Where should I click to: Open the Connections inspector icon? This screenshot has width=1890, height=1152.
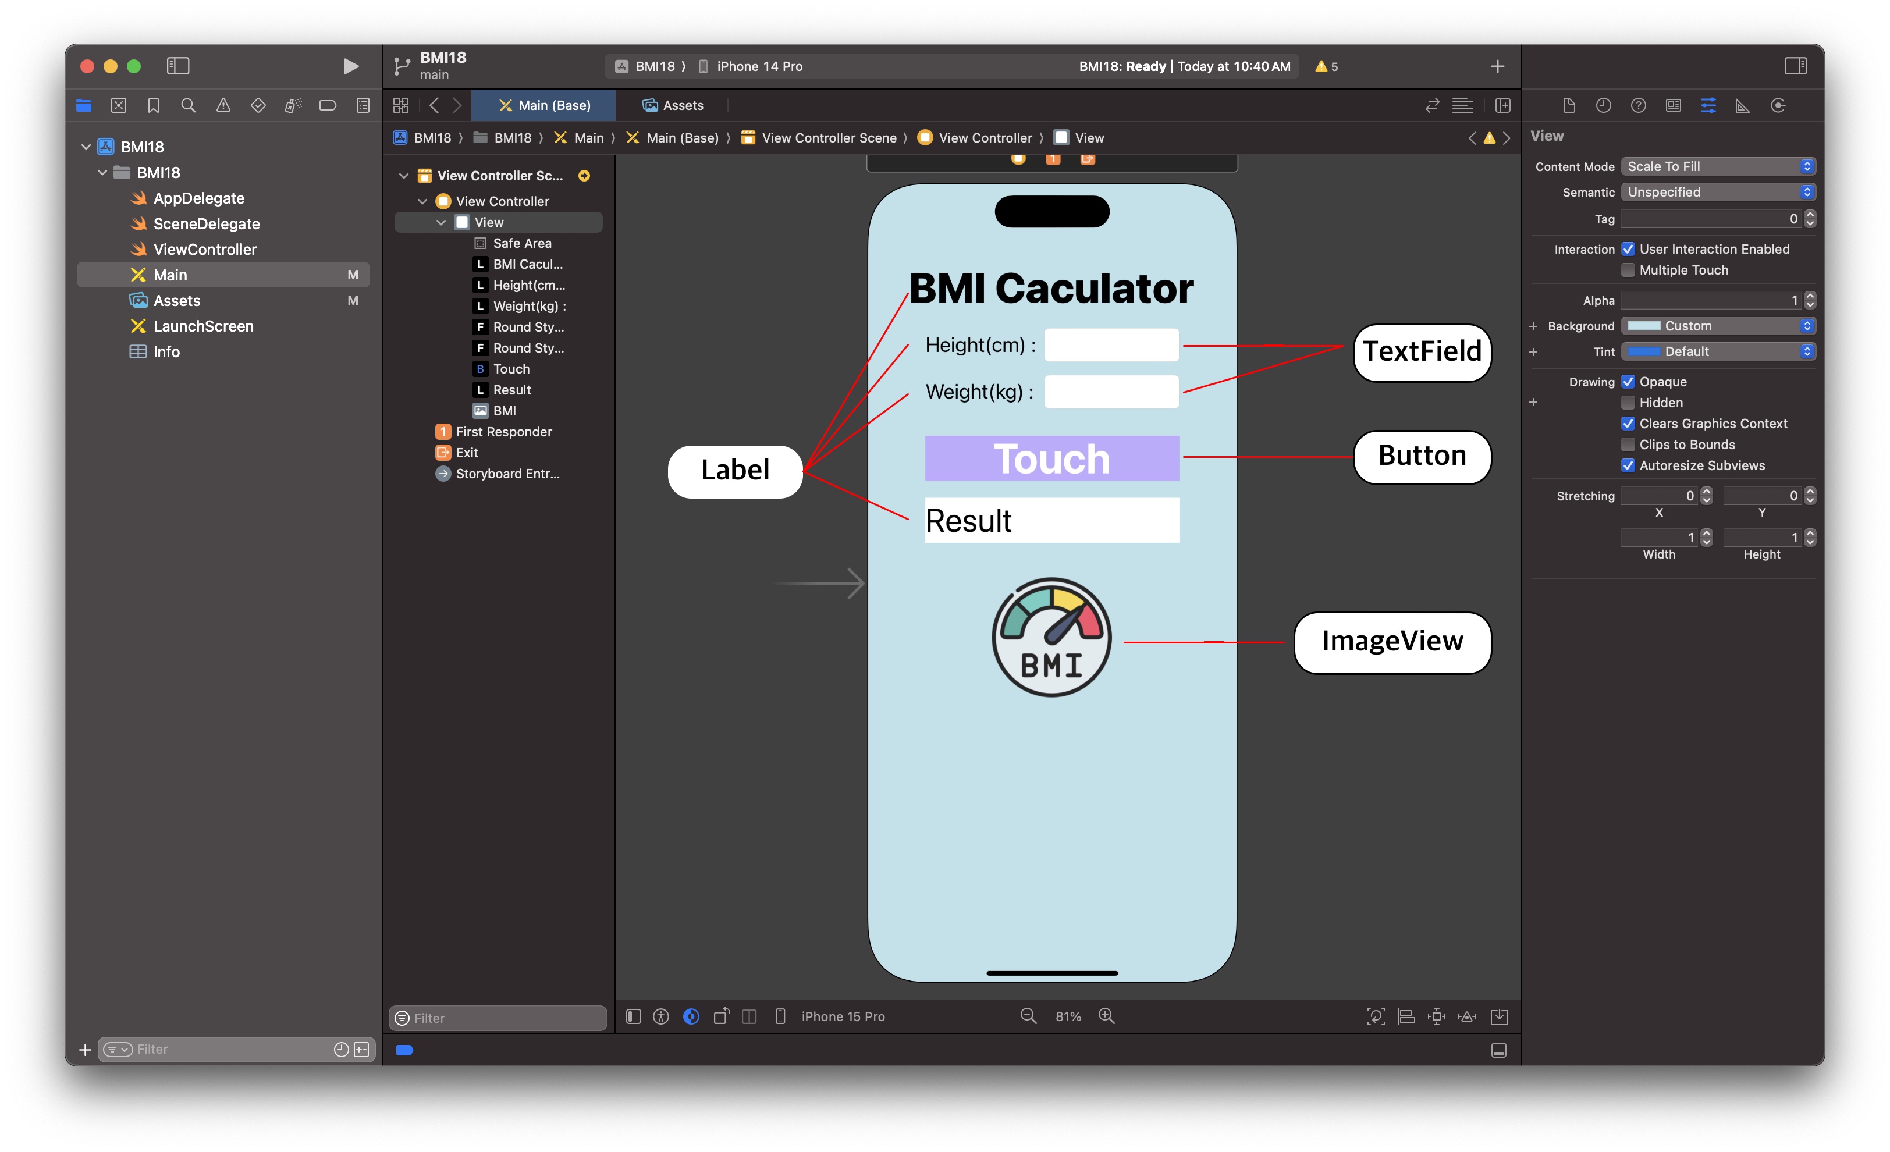coord(1778,106)
